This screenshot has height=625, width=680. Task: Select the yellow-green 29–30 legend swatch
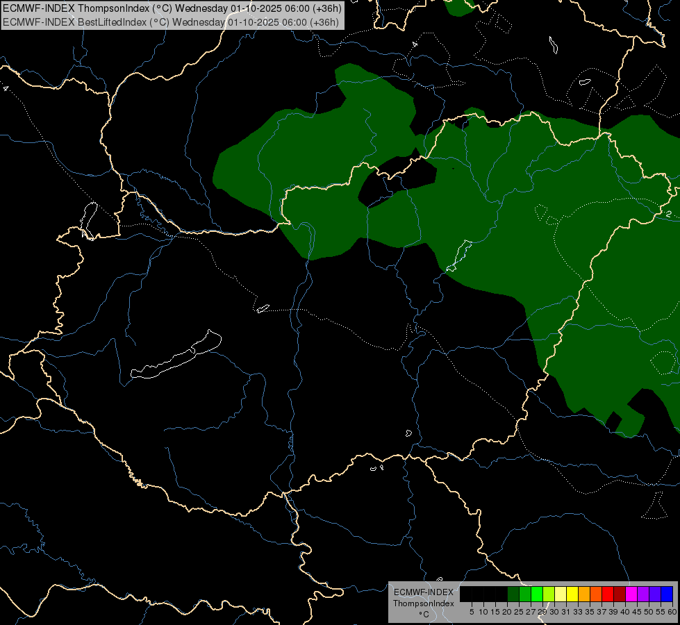pyautogui.click(x=549, y=594)
